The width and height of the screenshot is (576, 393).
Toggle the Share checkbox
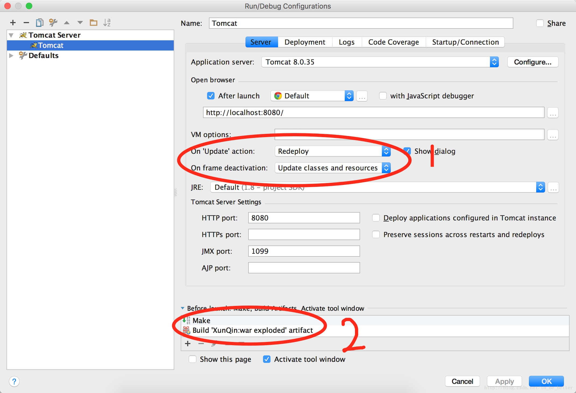coord(540,23)
